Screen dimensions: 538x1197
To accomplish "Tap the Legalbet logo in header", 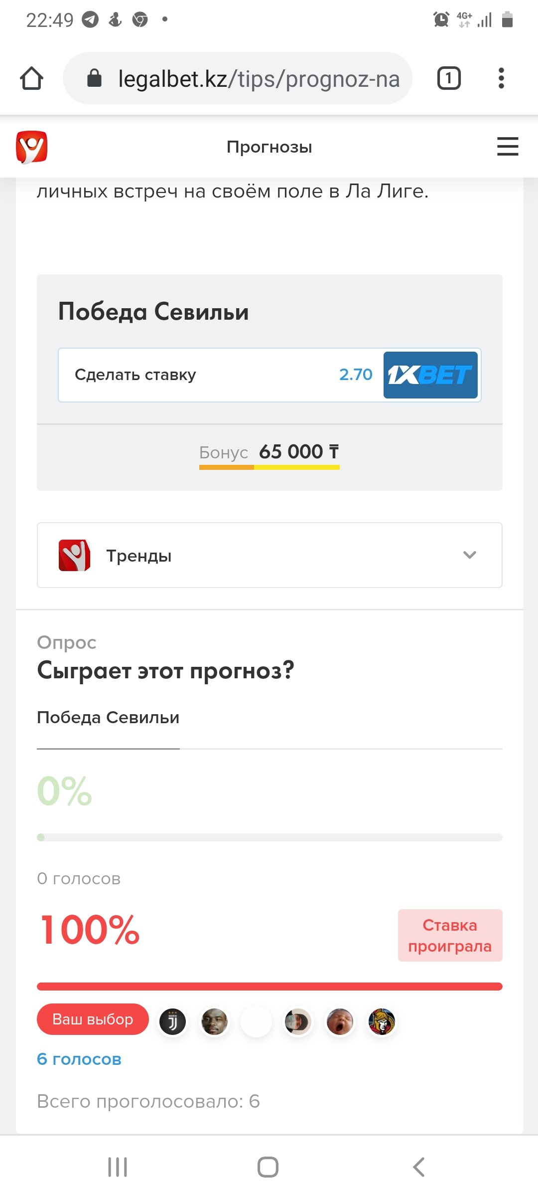I will point(31,147).
